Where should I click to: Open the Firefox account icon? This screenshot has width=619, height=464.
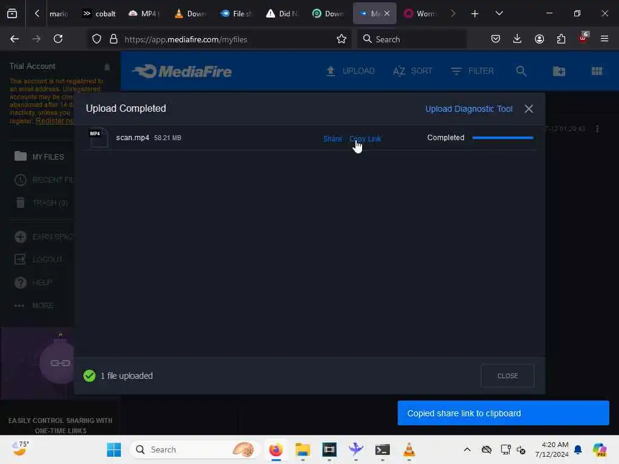click(539, 39)
